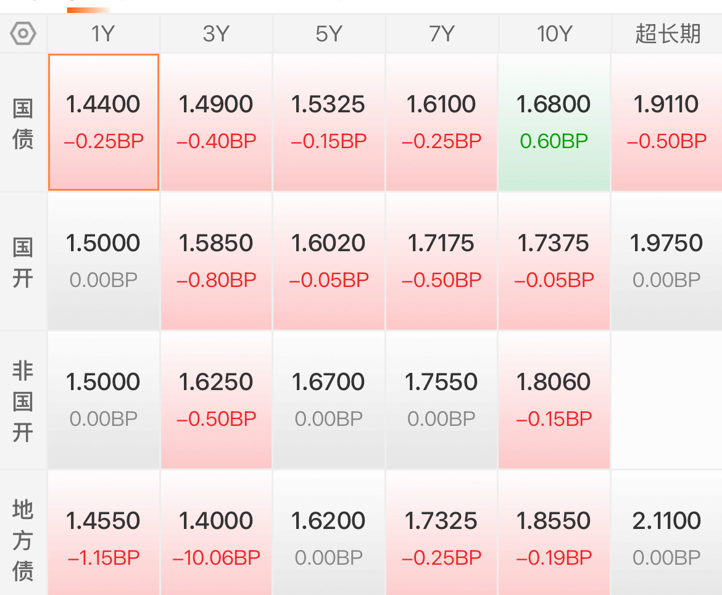The width and height of the screenshot is (722, 595).
Task: Open the 地方债 3Y cell showing -10.06BP
Action: click(216, 533)
